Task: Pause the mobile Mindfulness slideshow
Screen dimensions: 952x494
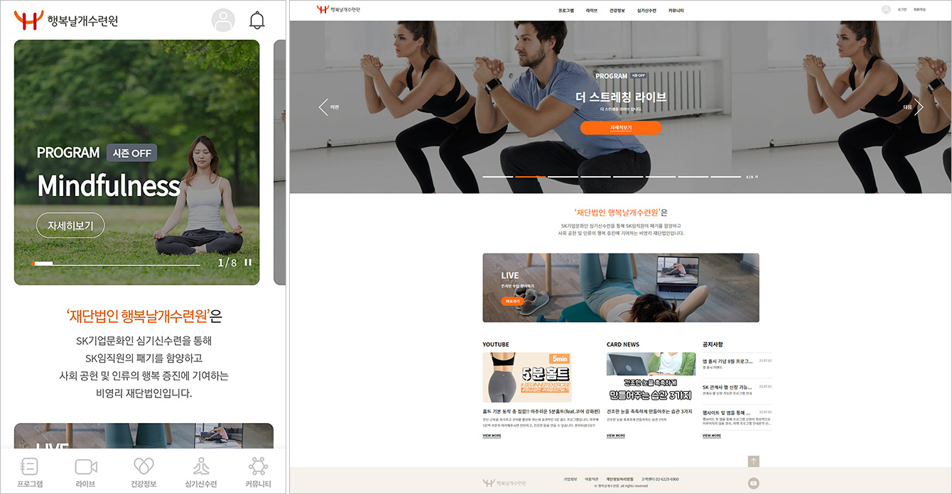Action: click(248, 263)
